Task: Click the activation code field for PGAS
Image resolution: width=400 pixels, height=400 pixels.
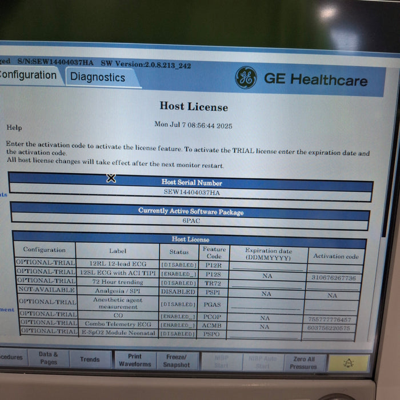Action: point(331,306)
